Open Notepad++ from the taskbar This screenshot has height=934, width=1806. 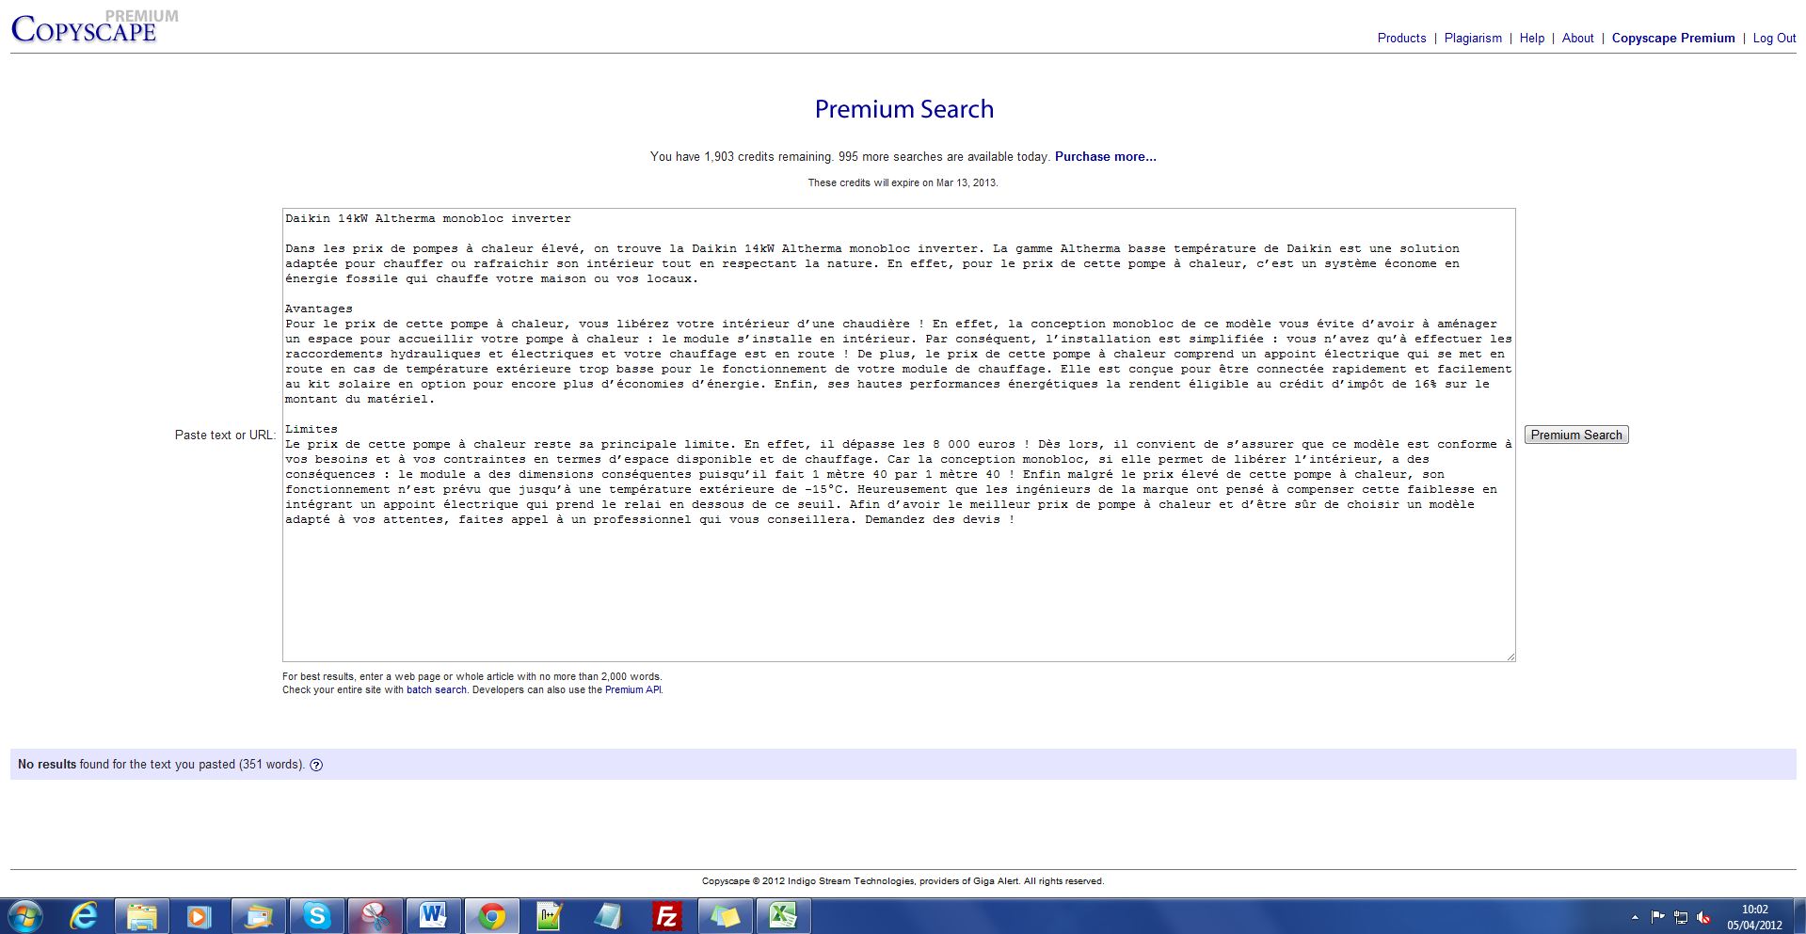pos(550,915)
